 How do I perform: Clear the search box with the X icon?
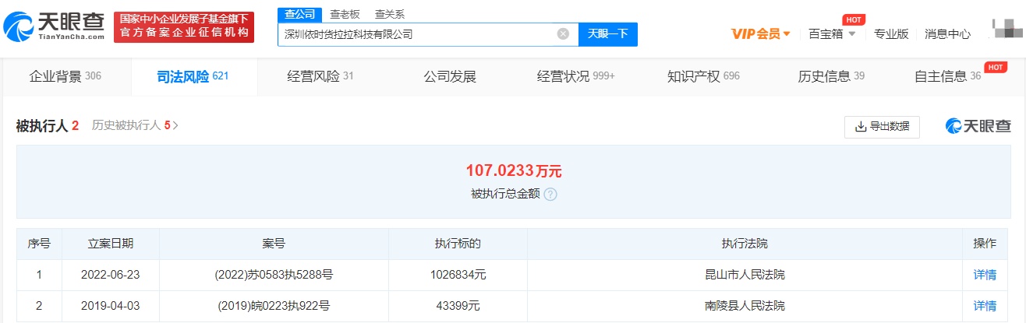[563, 34]
